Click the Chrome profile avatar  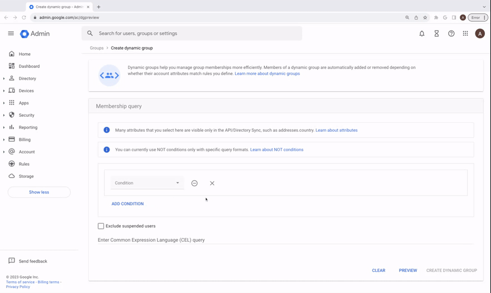(463, 17)
